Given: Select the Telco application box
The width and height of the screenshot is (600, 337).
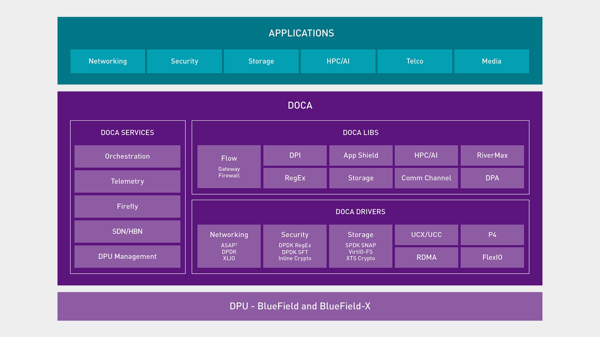Looking at the screenshot, I should [x=415, y=61].
